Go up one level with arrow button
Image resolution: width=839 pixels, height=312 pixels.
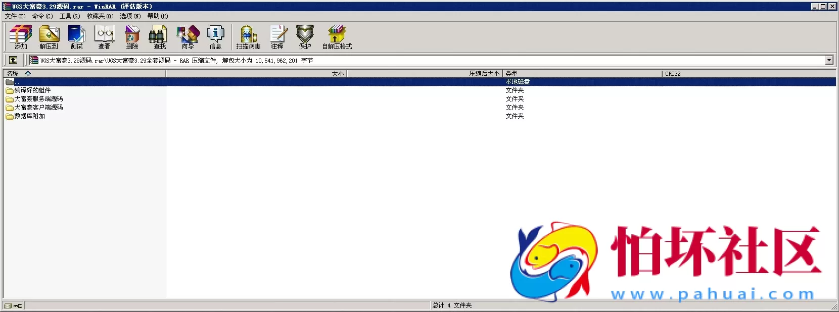[13, 60]
